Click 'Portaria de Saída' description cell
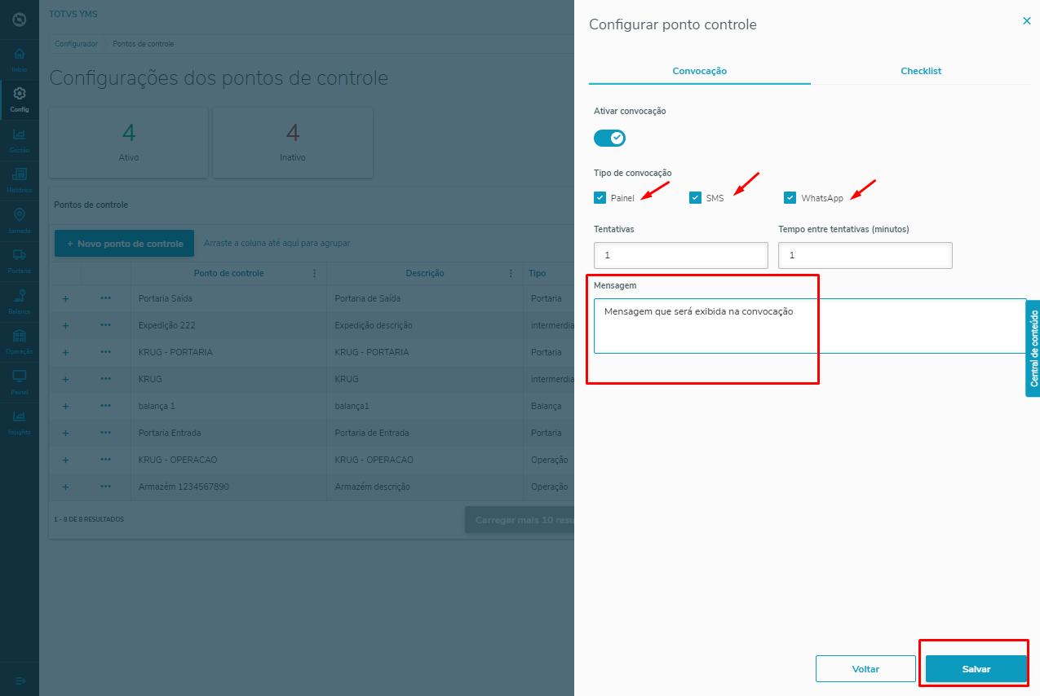Screen dimensions: 1040x696 point(367,298)
